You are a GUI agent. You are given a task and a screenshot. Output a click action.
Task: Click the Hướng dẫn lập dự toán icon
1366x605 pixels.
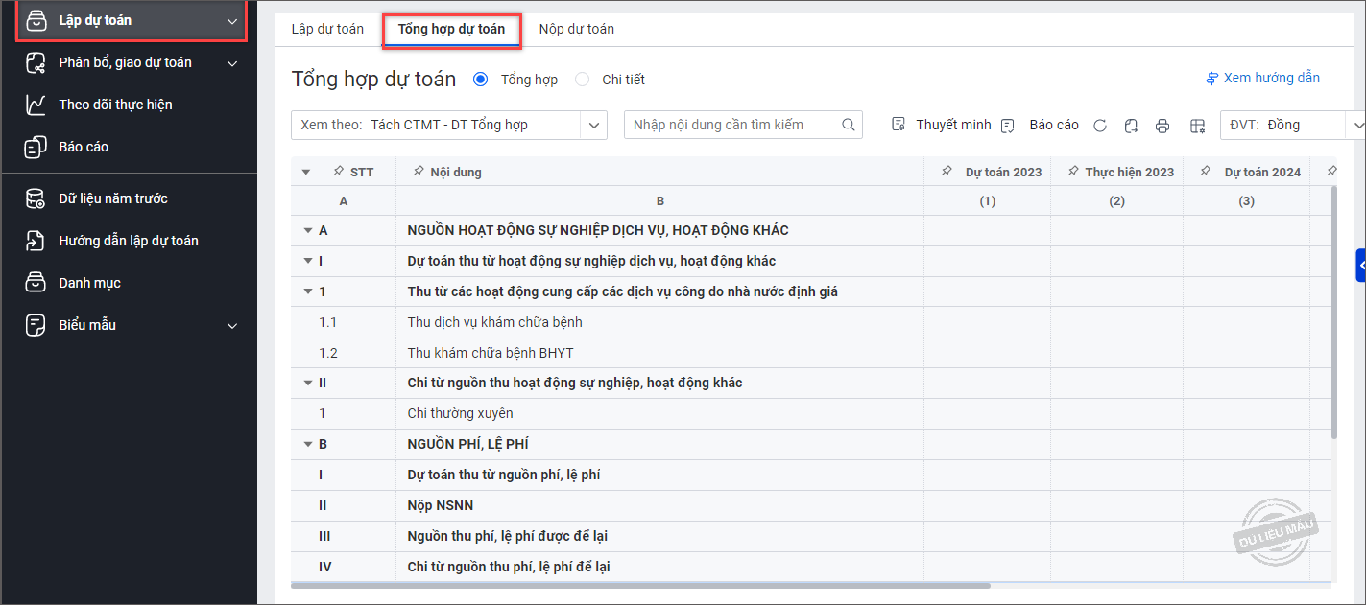(36, 241)
